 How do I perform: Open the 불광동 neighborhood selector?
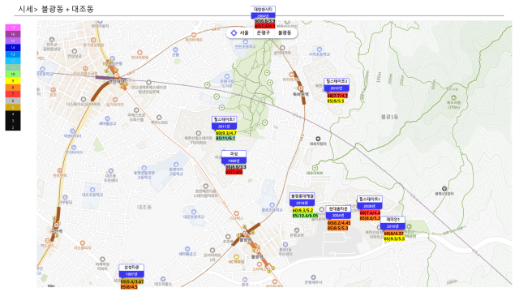tap(285, 32)
